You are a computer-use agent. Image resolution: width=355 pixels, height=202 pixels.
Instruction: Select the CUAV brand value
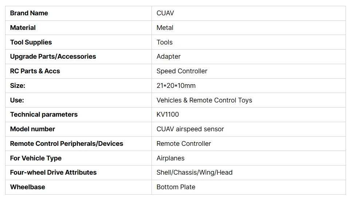click(165, 13)
